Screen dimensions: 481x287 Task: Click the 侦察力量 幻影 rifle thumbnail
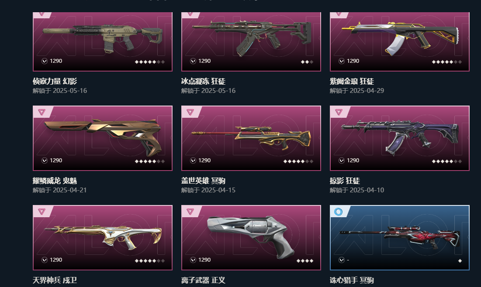click(x=103, y=38)
